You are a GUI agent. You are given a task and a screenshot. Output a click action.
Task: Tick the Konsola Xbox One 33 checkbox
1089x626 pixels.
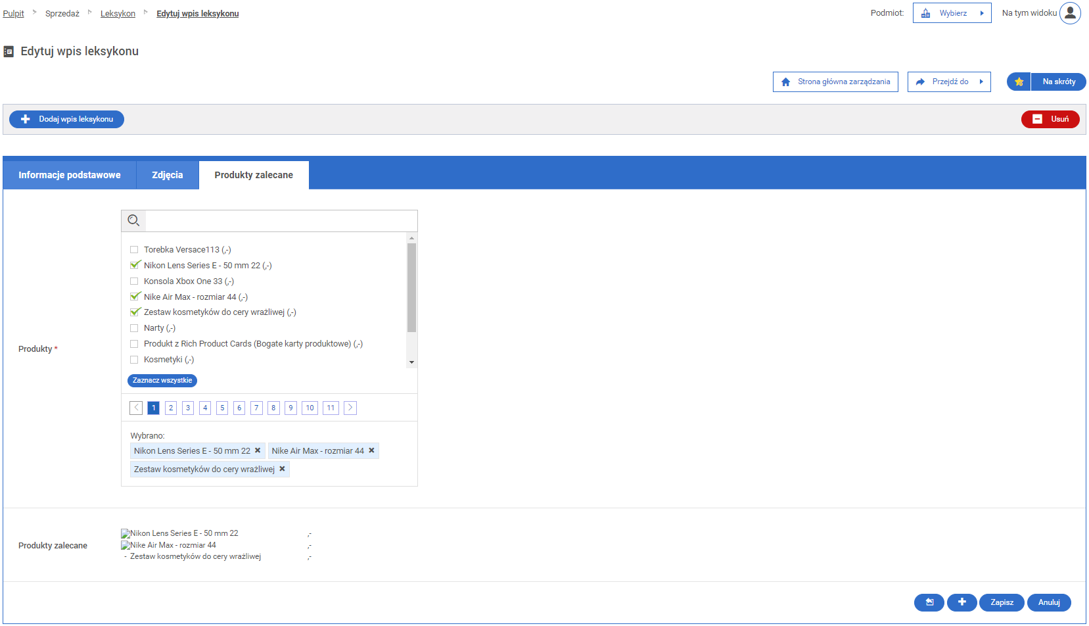134,281
